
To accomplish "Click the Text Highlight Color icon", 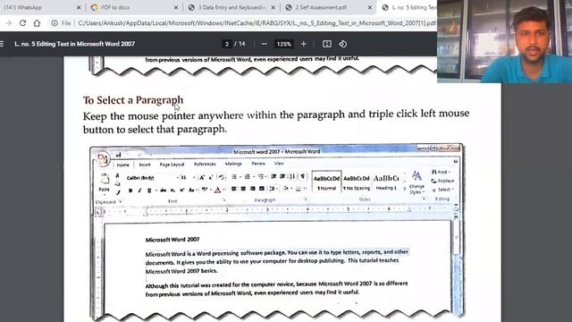I will (x=205, y=190).
